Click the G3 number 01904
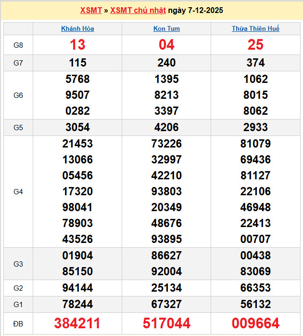Viewport: 303px width, 336px height. click(77, 255)
